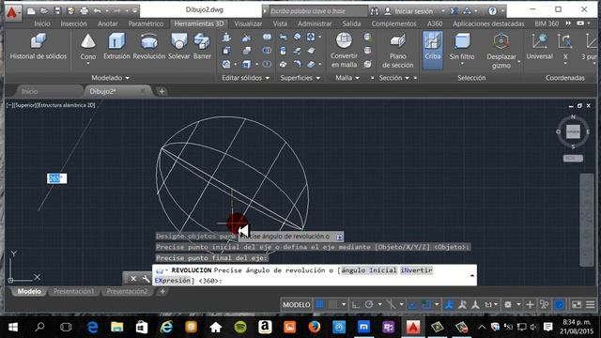The height and width of the screenshot is (338, 601).
Task: Click the workspace switching gear icon
Action: [508, 304]
